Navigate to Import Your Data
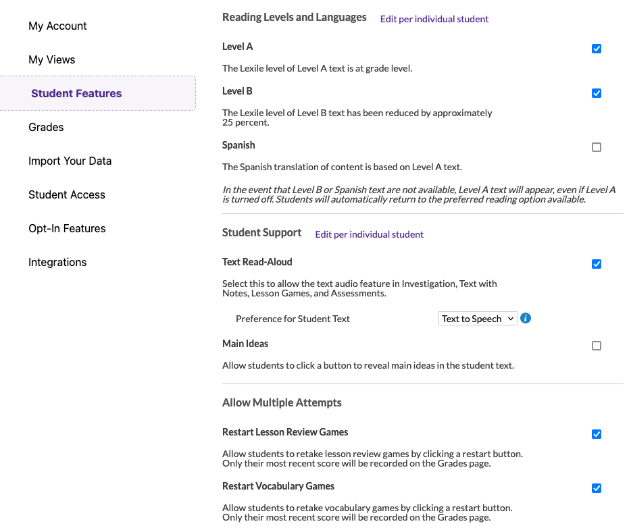The width and height of the screenshot is (629, 528). (70, 161)
